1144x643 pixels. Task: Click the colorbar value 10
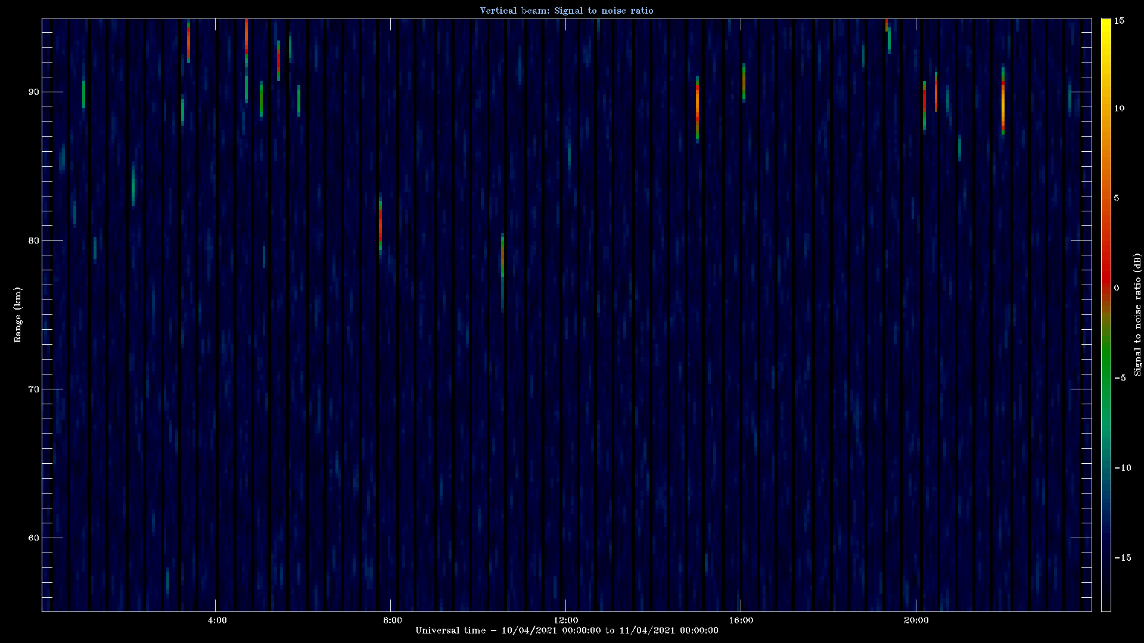coord(1119,108)
